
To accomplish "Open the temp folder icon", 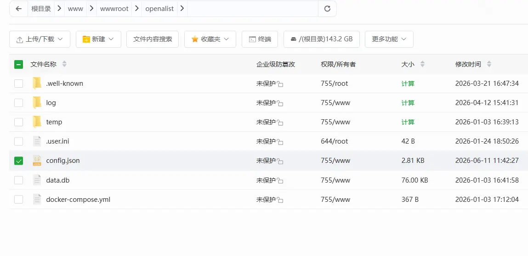I will click(37, 122).
